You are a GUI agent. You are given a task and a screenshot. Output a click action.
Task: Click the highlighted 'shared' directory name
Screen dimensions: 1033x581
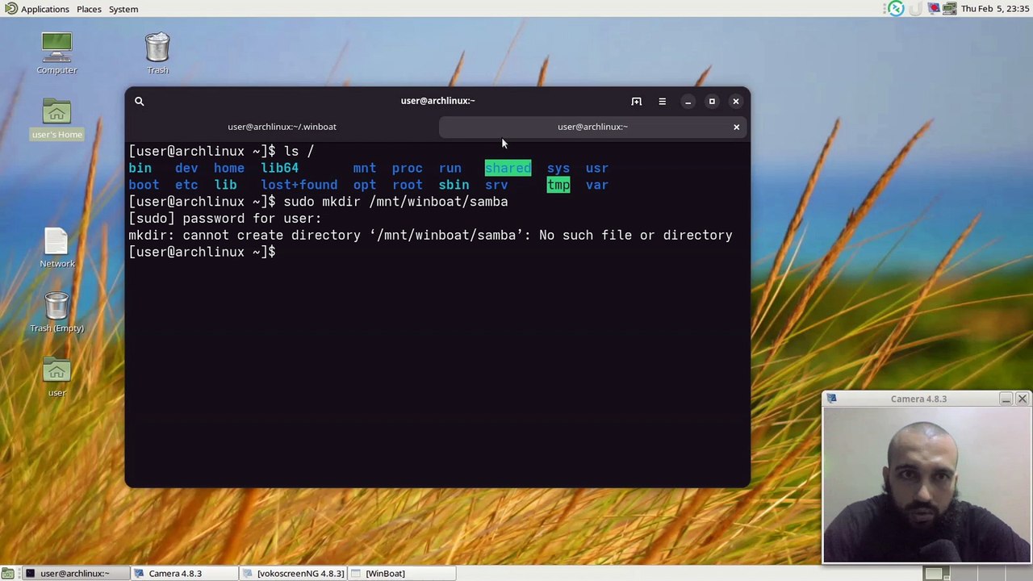point(508,168)
